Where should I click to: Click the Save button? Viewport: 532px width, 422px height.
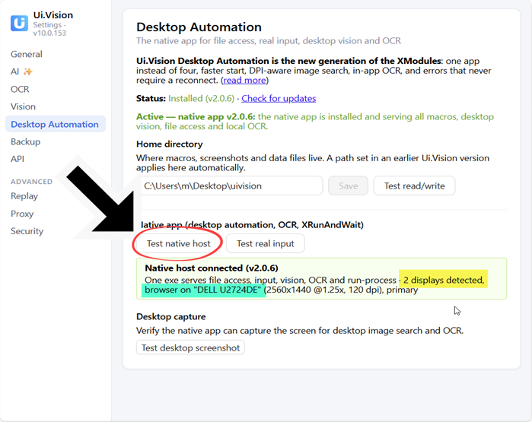(348, 186)
